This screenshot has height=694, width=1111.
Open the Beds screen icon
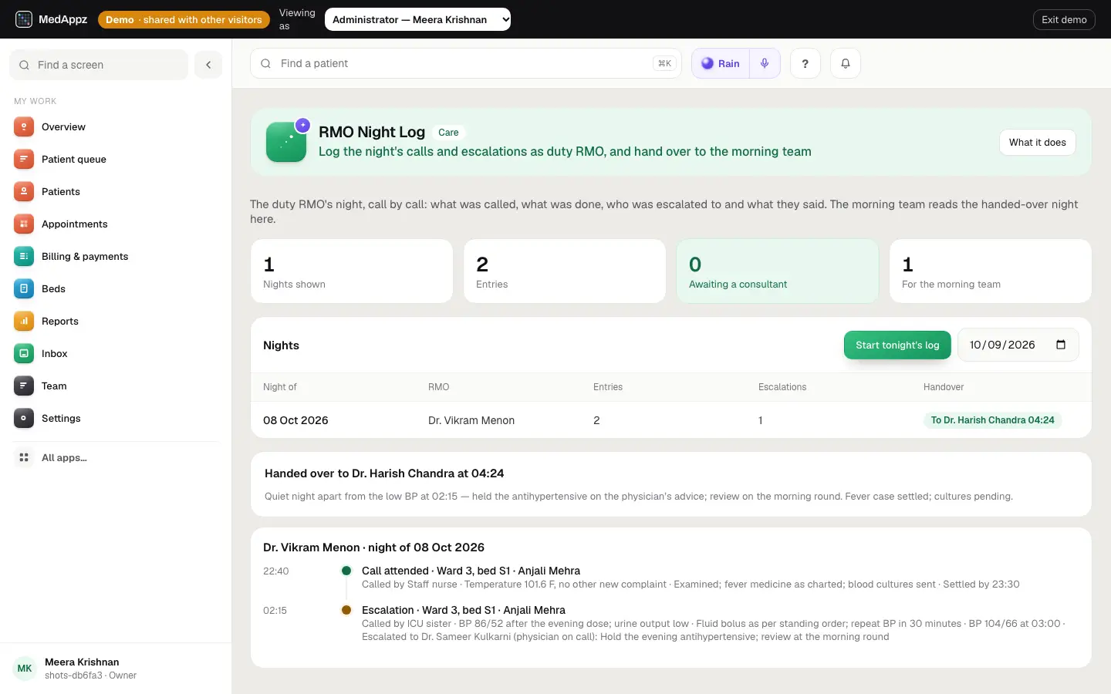tap(24, 288)
